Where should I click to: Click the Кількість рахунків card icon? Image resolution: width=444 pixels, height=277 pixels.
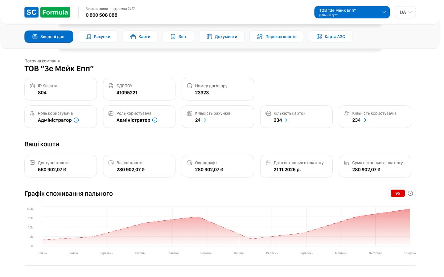[190, 113]
